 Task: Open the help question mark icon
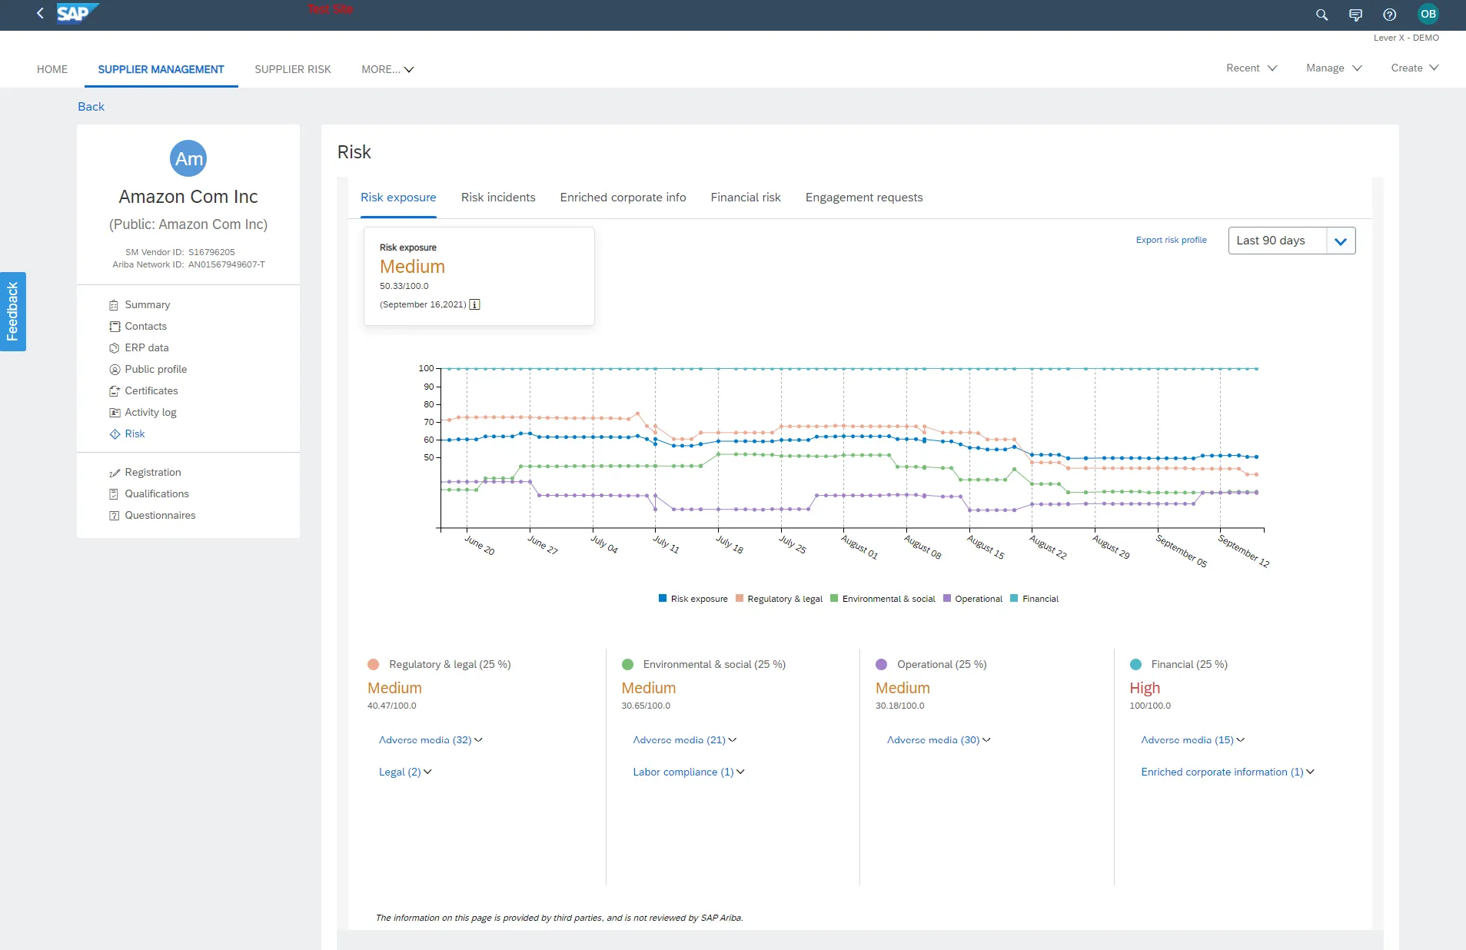coord(1389,15)
